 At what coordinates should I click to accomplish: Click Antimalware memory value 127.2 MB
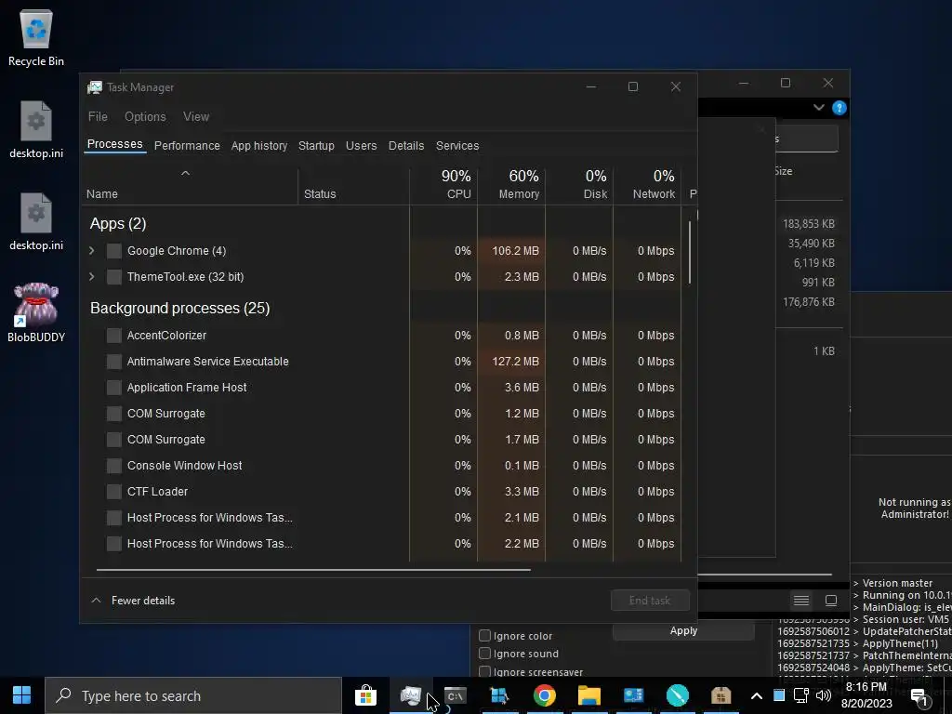[x=515, y=362]
